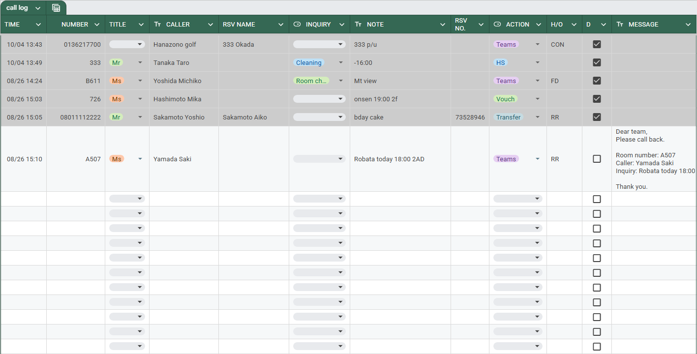
Task: Select RSV name cell Sakamoto Aiko
Action: click(x=254, y=117)
